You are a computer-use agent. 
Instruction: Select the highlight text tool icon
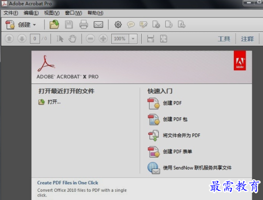coord(143,25)
